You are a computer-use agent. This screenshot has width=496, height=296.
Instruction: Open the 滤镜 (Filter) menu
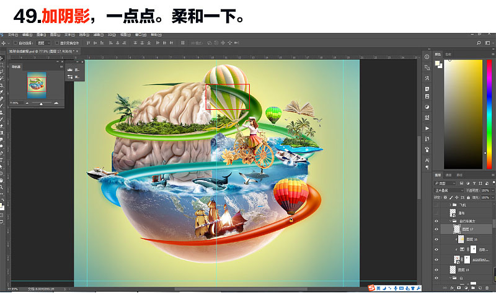(98, 35)
